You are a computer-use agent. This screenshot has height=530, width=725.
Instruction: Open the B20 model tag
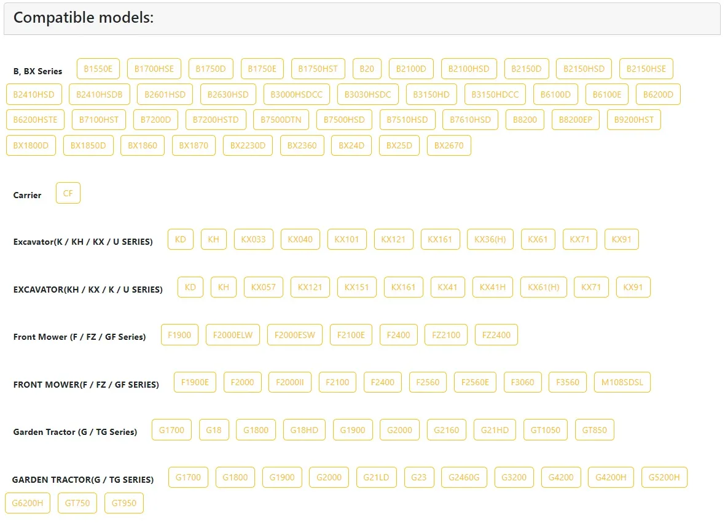[x=367, y=69]
